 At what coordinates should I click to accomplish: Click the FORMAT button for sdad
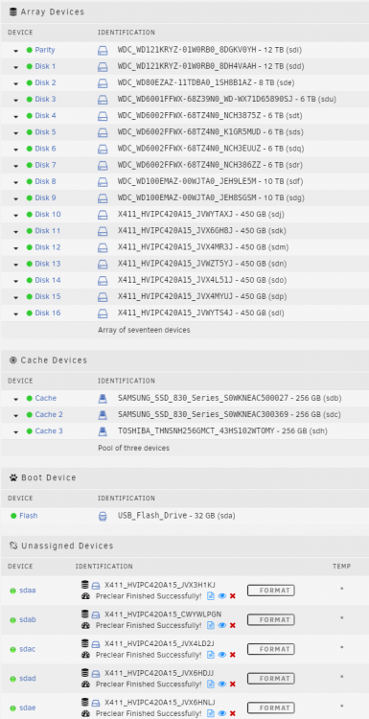click(271, 679)
